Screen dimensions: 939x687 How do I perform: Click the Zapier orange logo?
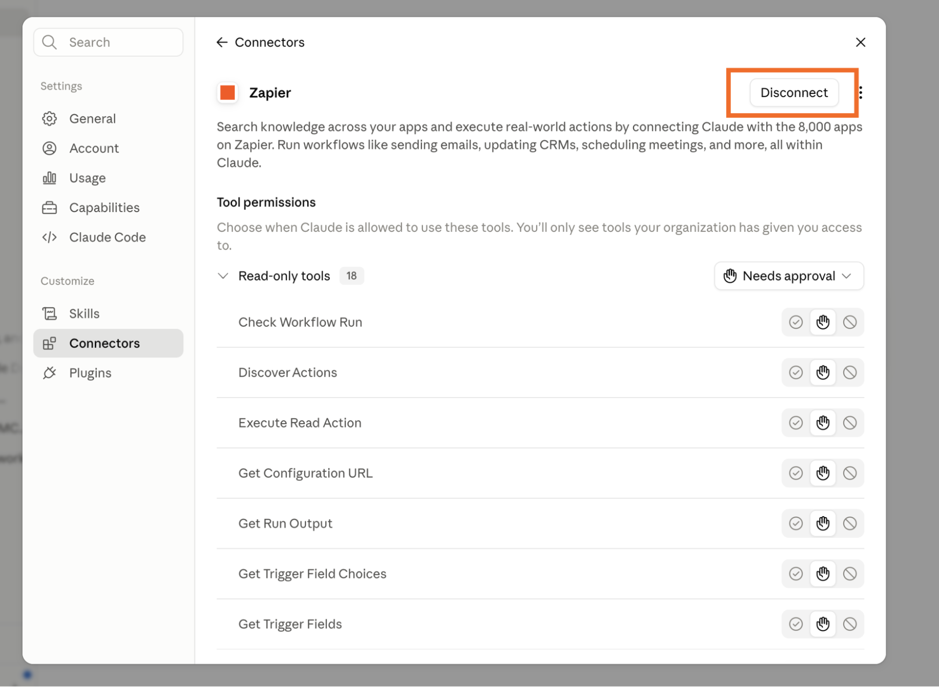tap(228, 92)
